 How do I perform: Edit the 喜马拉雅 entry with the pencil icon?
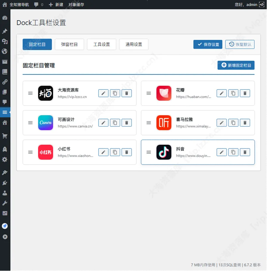click(x=221, y=122)
